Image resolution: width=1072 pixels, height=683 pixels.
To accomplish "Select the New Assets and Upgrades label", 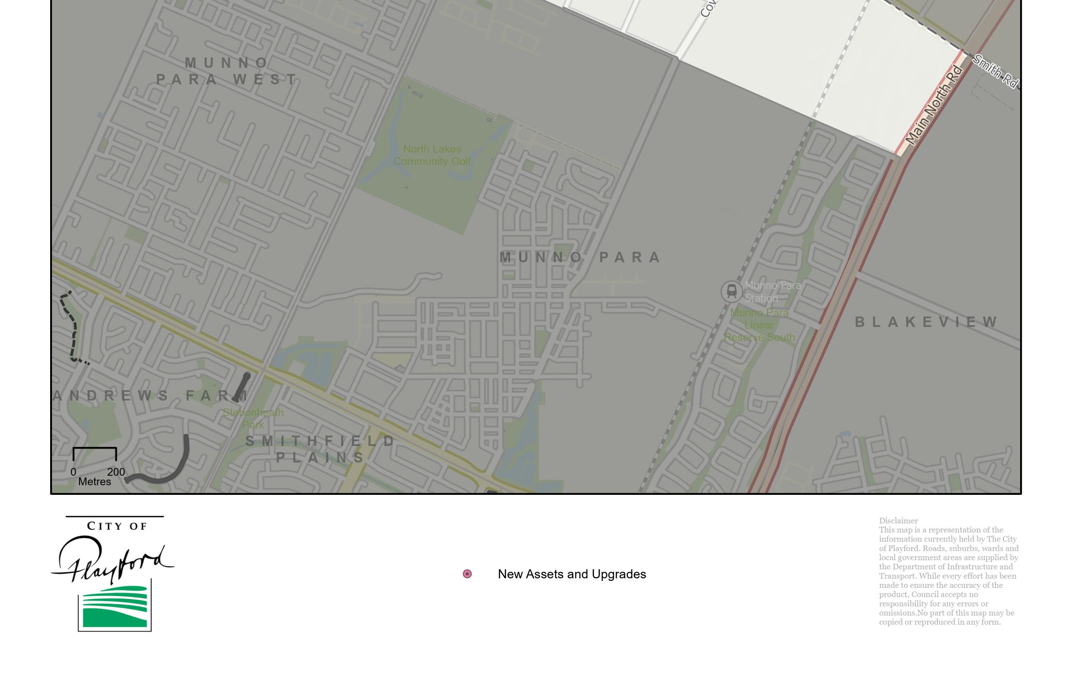I will click(x=571, y=574).
